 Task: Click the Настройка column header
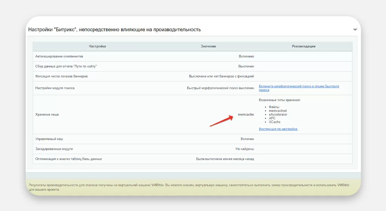97,46
